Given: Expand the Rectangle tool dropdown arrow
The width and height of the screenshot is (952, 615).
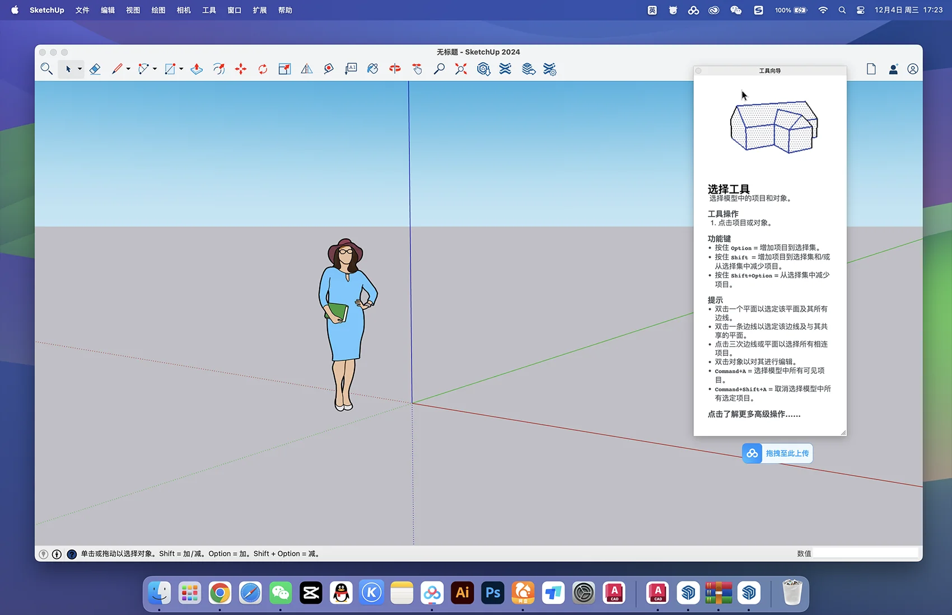Looking at the screenshot, I should click(181, 69).
